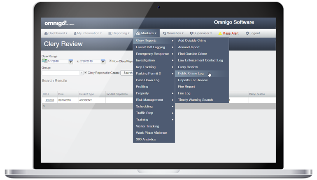Click the Searches magnifier icon
The width and height of the screenshot is (317, 180).
(x=164, y=33)
